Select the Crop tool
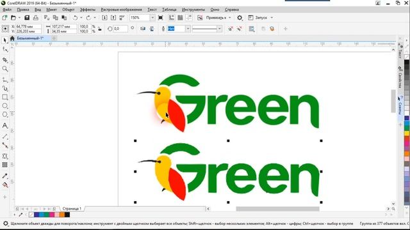This screenshot has height=230, width=410. point(4,59)
